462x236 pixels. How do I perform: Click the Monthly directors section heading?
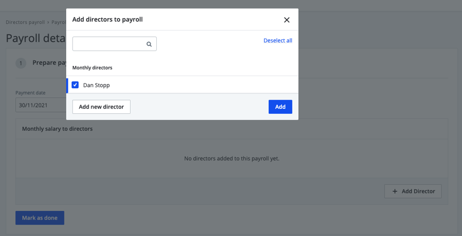92,68
